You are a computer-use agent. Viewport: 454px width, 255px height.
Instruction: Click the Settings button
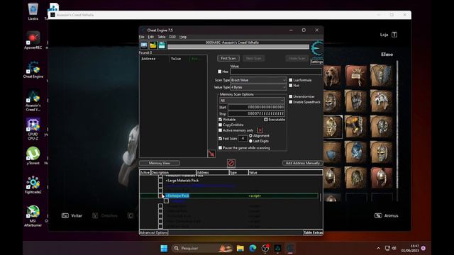[317, 62]
